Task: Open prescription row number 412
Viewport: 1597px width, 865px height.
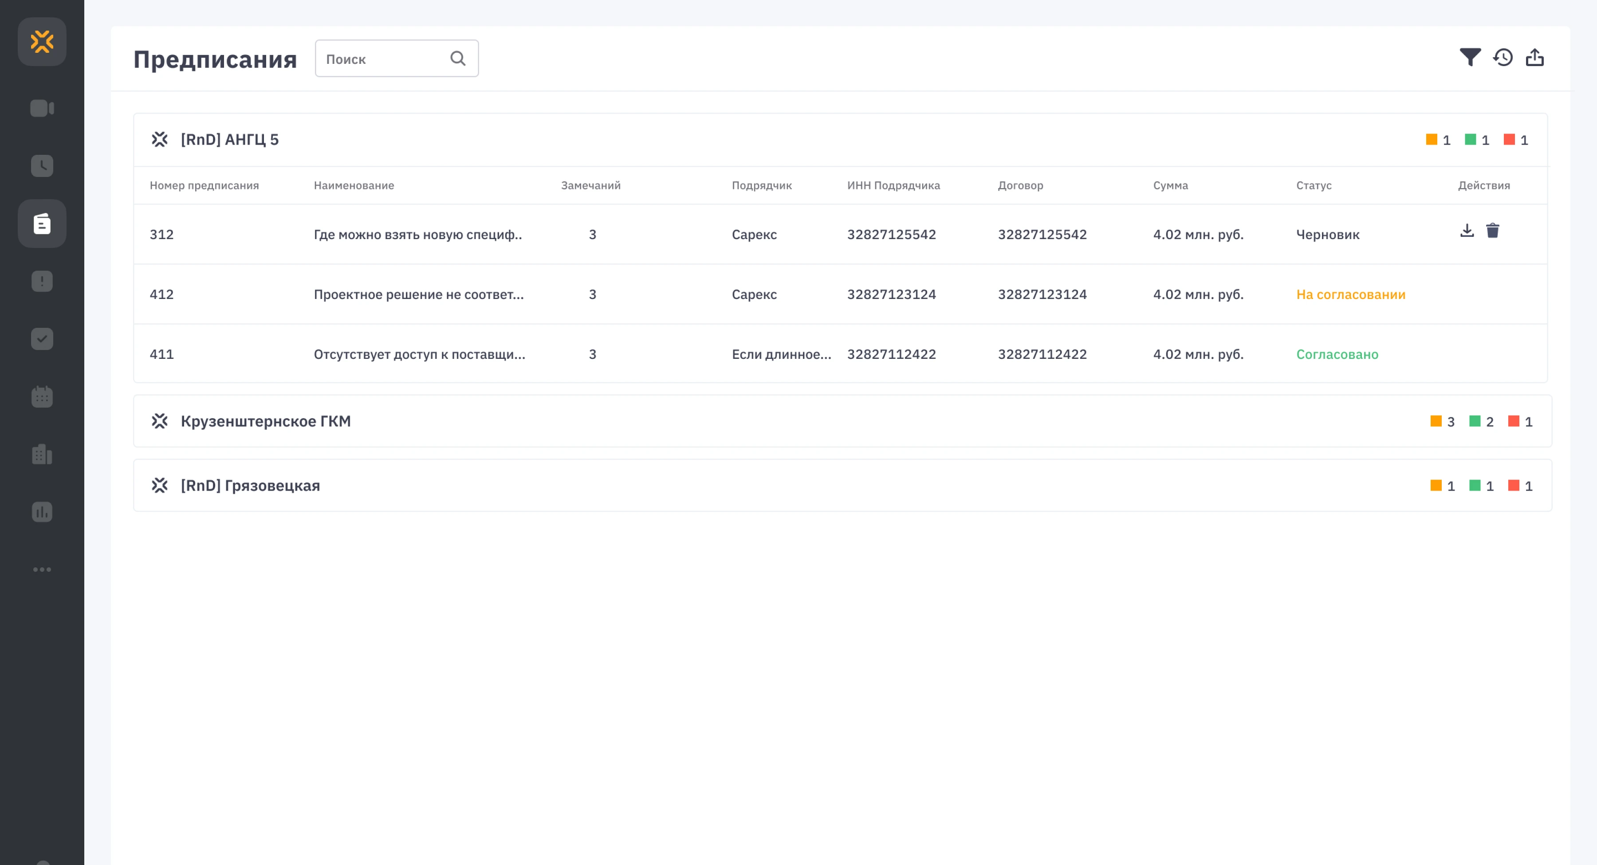Action: (x=162, y=295)
